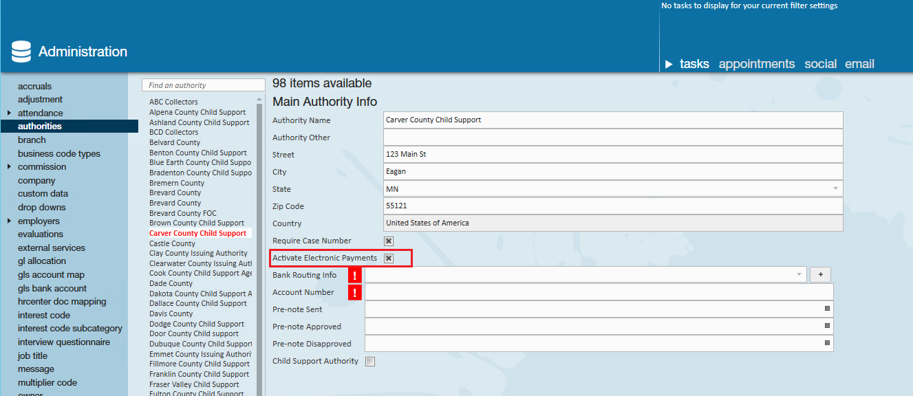This screenshot has height=396, width=913.
Task: Open interview questionnaire section
Action: (64, 342)
